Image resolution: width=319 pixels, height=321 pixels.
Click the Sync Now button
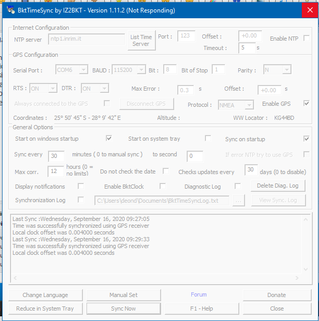coord(124,308)
